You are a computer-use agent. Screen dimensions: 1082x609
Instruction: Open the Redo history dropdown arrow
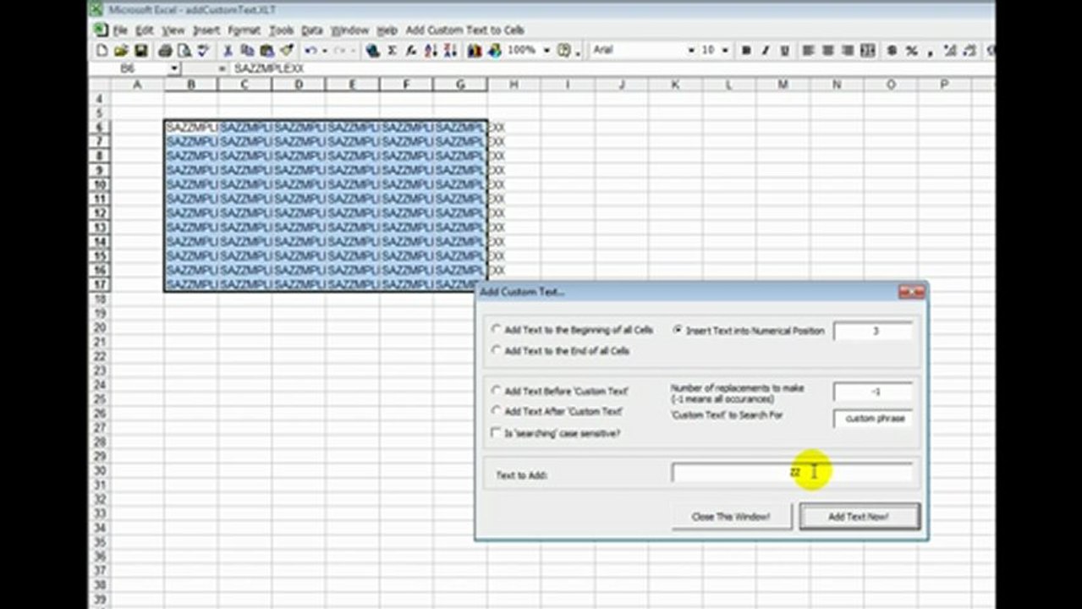coord(352,51)
